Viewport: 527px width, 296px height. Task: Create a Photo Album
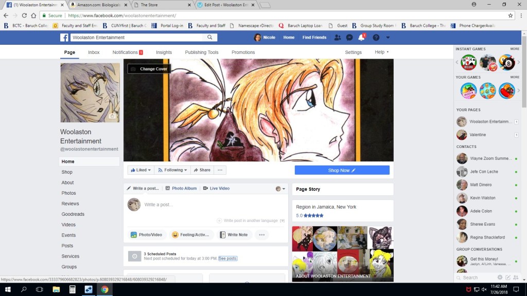pyautogui.click(x=181, y=188)
